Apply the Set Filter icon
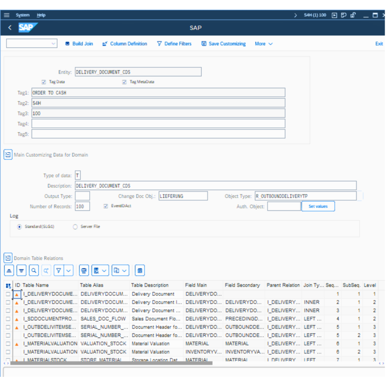Viewport: 387px width, 387px height. click(x=58, y=270)
